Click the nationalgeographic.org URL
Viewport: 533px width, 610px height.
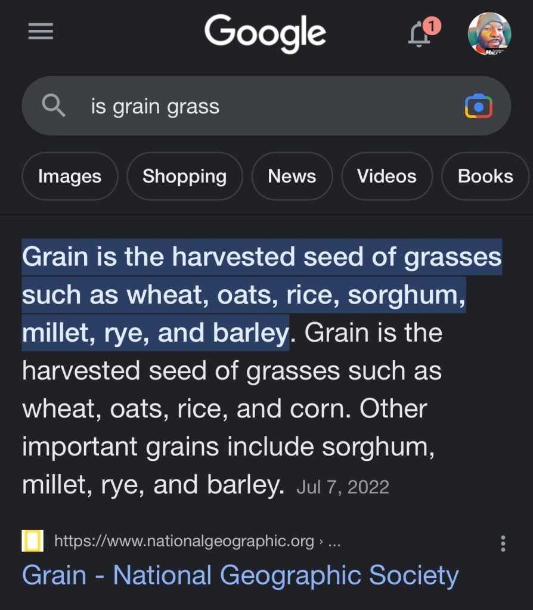(184, 541)
